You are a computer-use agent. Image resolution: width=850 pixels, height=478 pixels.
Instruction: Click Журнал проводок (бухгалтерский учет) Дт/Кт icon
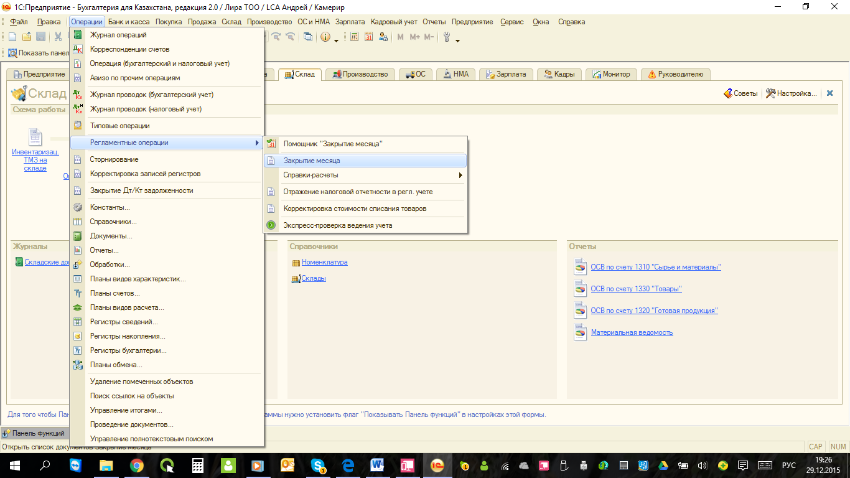click(78, 95)
